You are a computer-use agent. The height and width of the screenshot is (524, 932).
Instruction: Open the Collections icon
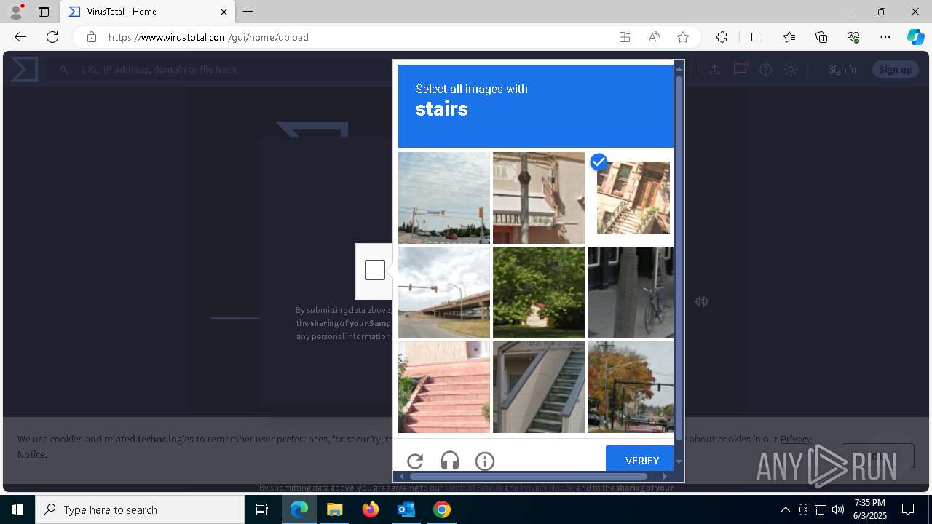pos(821,37)
